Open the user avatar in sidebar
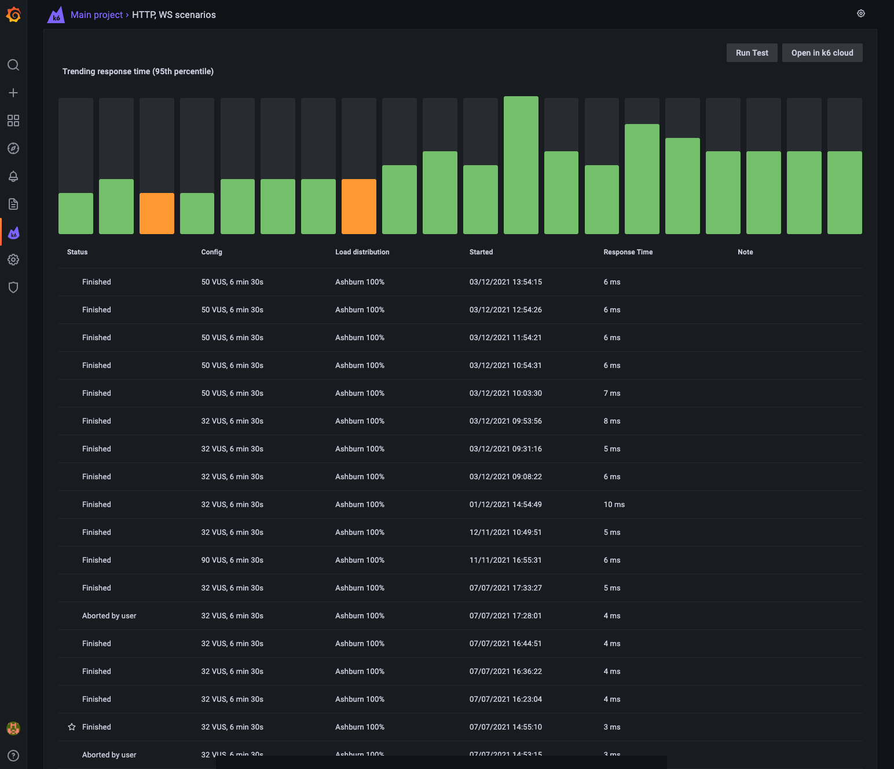 (x=13, y=728)
